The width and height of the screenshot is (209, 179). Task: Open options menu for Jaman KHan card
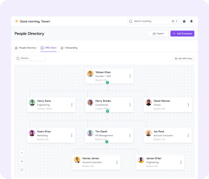coord(181,162)
